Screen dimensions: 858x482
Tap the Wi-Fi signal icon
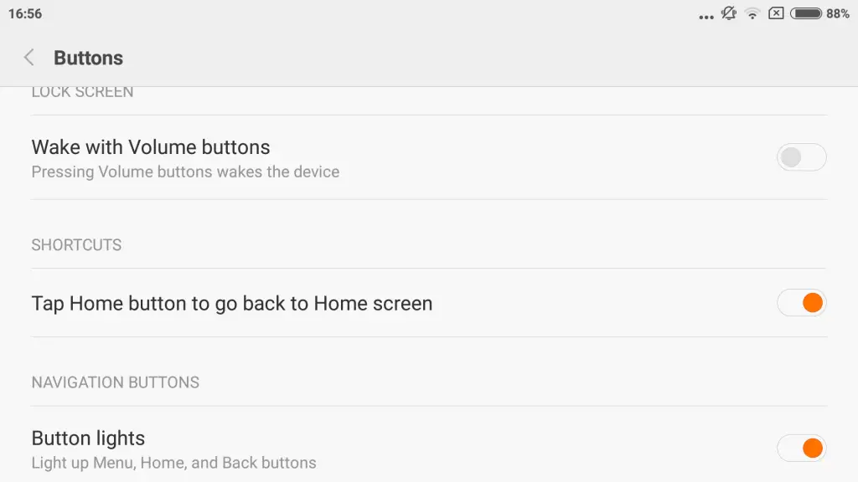pyautogui.click(x=753, y=13)
